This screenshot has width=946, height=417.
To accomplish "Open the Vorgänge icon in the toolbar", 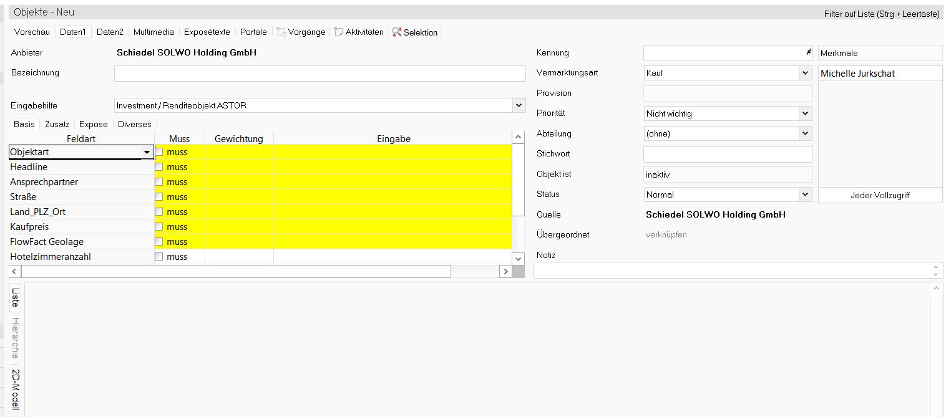I will tap(281, 32).
